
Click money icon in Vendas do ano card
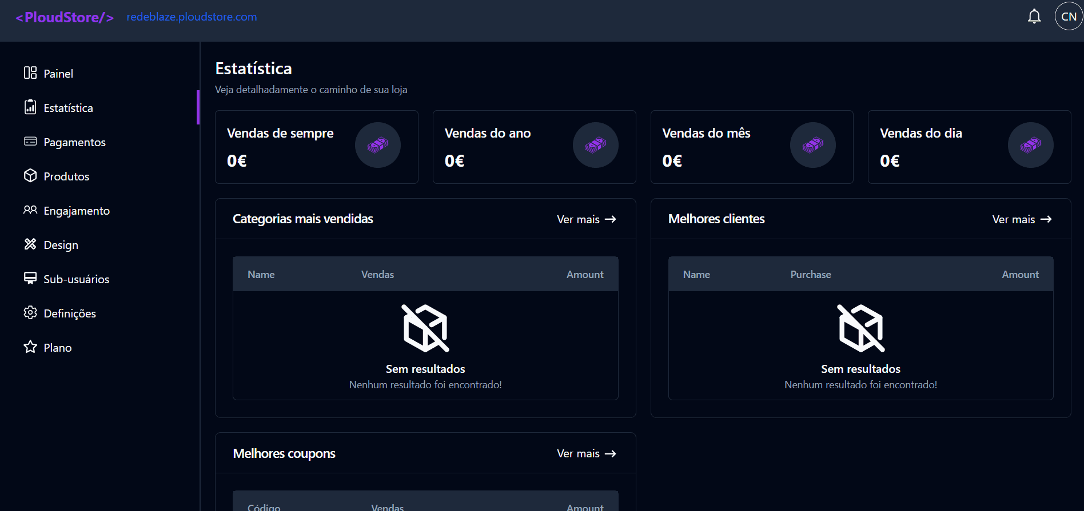[x=596, y=145]
